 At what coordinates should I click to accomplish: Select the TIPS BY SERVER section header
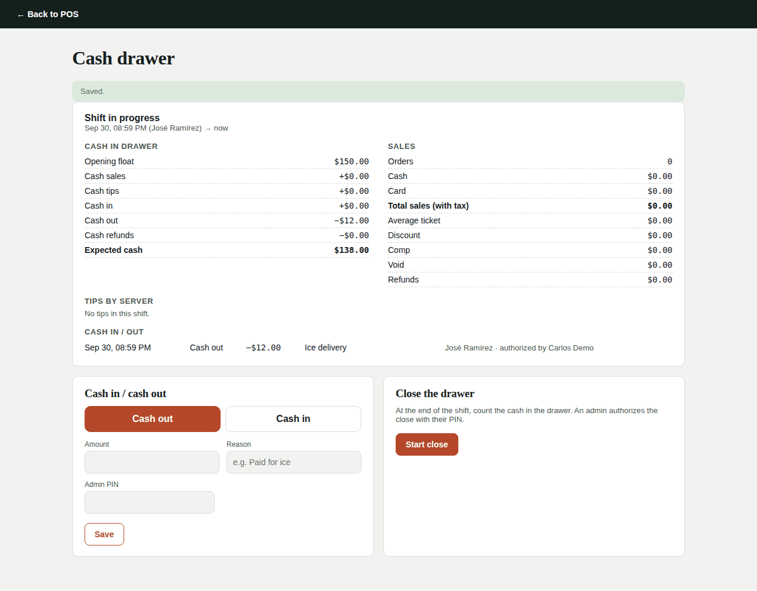pos(119,301)
